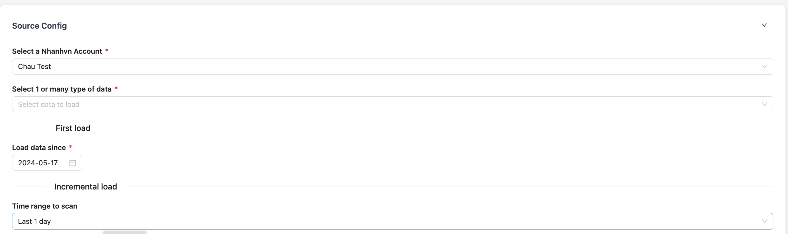
Task: Click the Time range to scan label
Action: coord(45,206)
